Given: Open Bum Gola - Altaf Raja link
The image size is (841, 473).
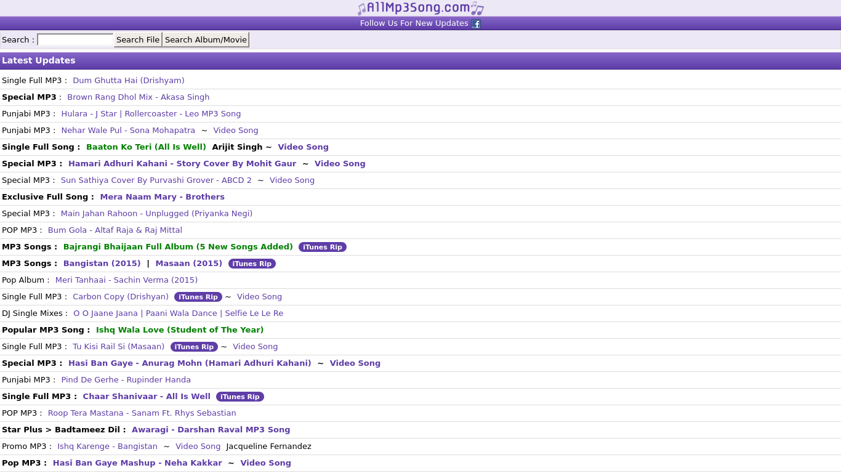Looking at the screenshot, I should click(x=115, y=230).
